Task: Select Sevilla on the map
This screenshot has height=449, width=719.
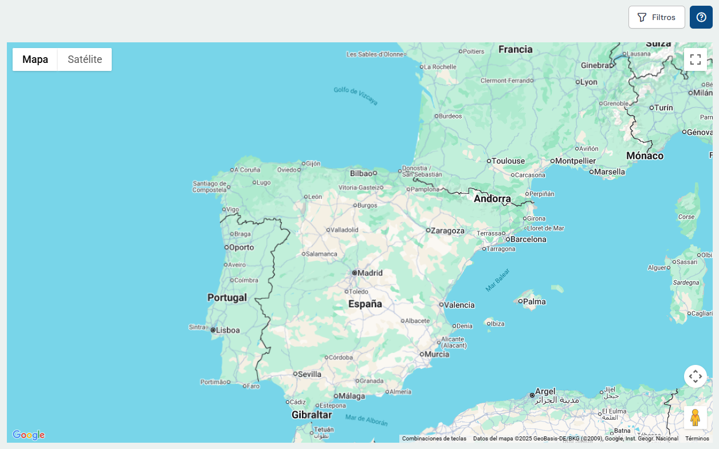Action: coord(309,374)
